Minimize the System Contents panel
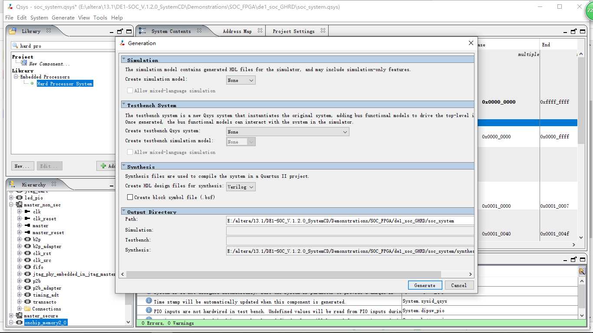 pos(565,32)
